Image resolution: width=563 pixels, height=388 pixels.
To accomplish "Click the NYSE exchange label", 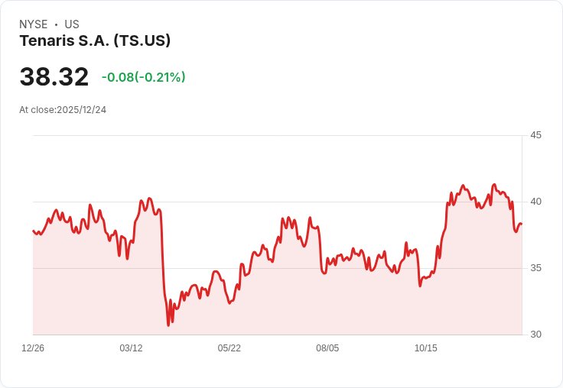I will pyautogui.click(x=34, y=24).
